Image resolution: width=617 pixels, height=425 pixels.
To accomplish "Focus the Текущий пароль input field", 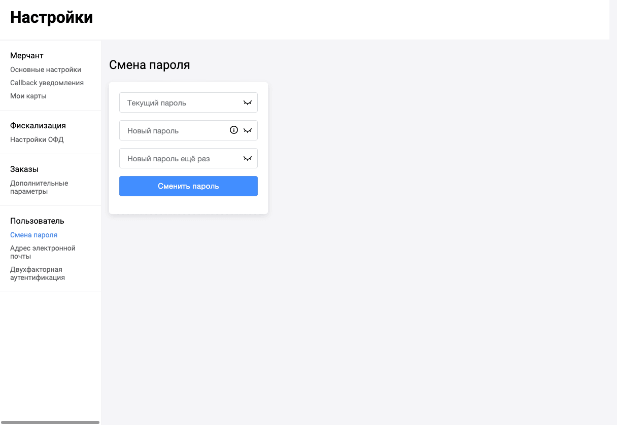I will [188, 102].
